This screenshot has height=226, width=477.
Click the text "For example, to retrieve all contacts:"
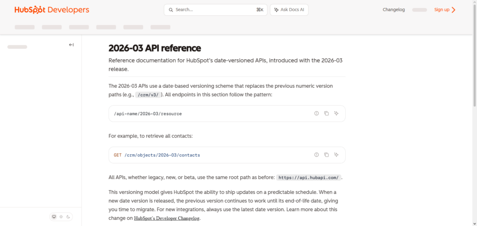[x=150, y=136]
